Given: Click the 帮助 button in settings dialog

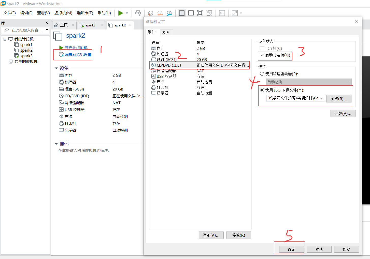Looking at the screenshot, I should pyautogui.click(x=346, y=249).
